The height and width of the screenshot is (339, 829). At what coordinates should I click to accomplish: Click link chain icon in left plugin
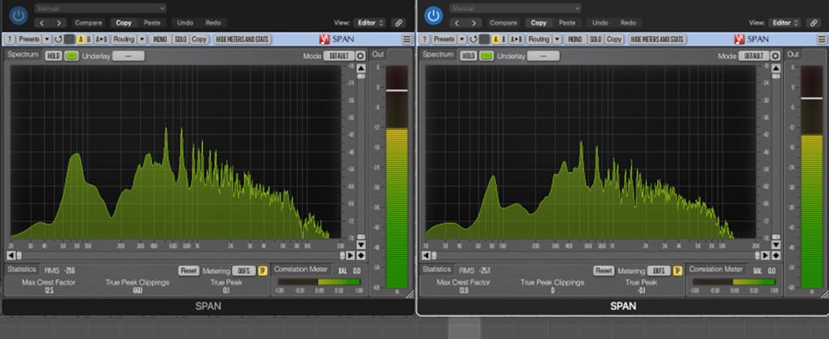(x=398, y=23)
